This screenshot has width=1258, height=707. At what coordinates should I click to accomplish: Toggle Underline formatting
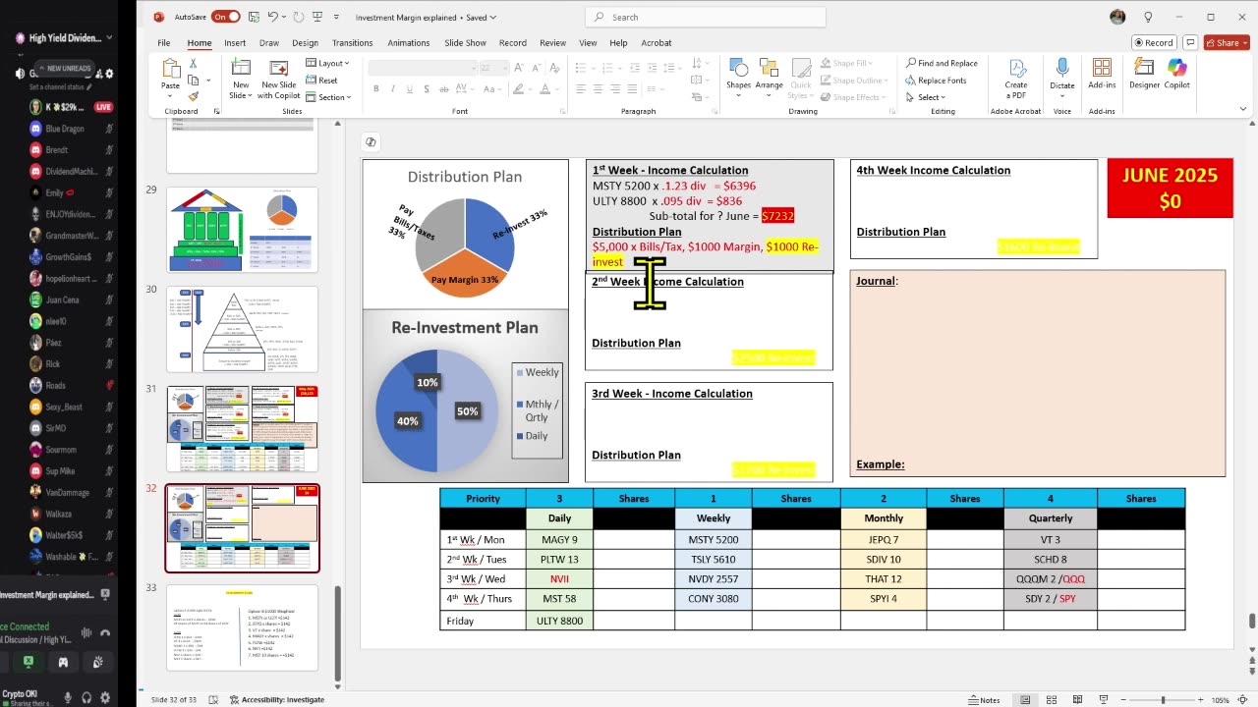point(409,89)
